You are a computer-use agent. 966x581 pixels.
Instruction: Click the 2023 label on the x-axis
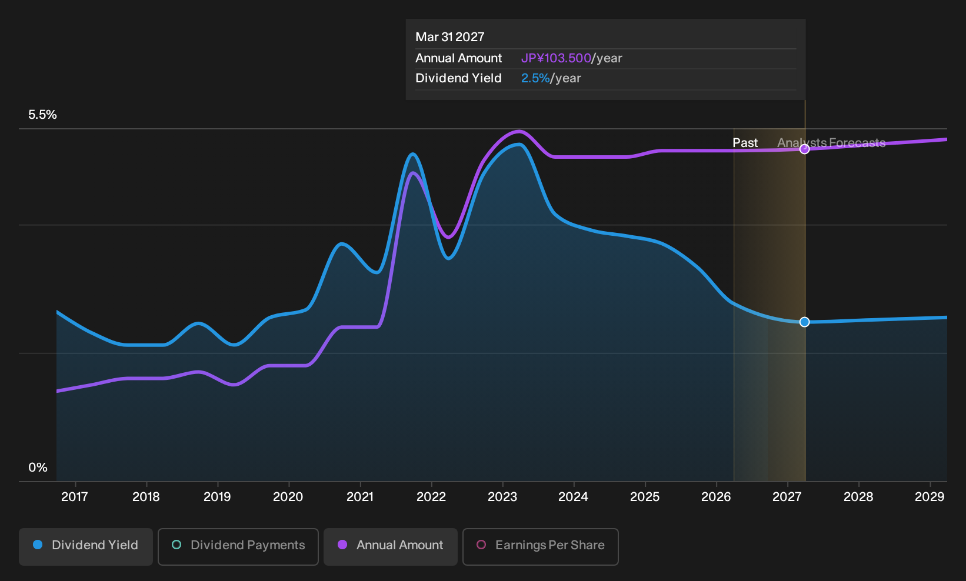[x=502, y=497]
